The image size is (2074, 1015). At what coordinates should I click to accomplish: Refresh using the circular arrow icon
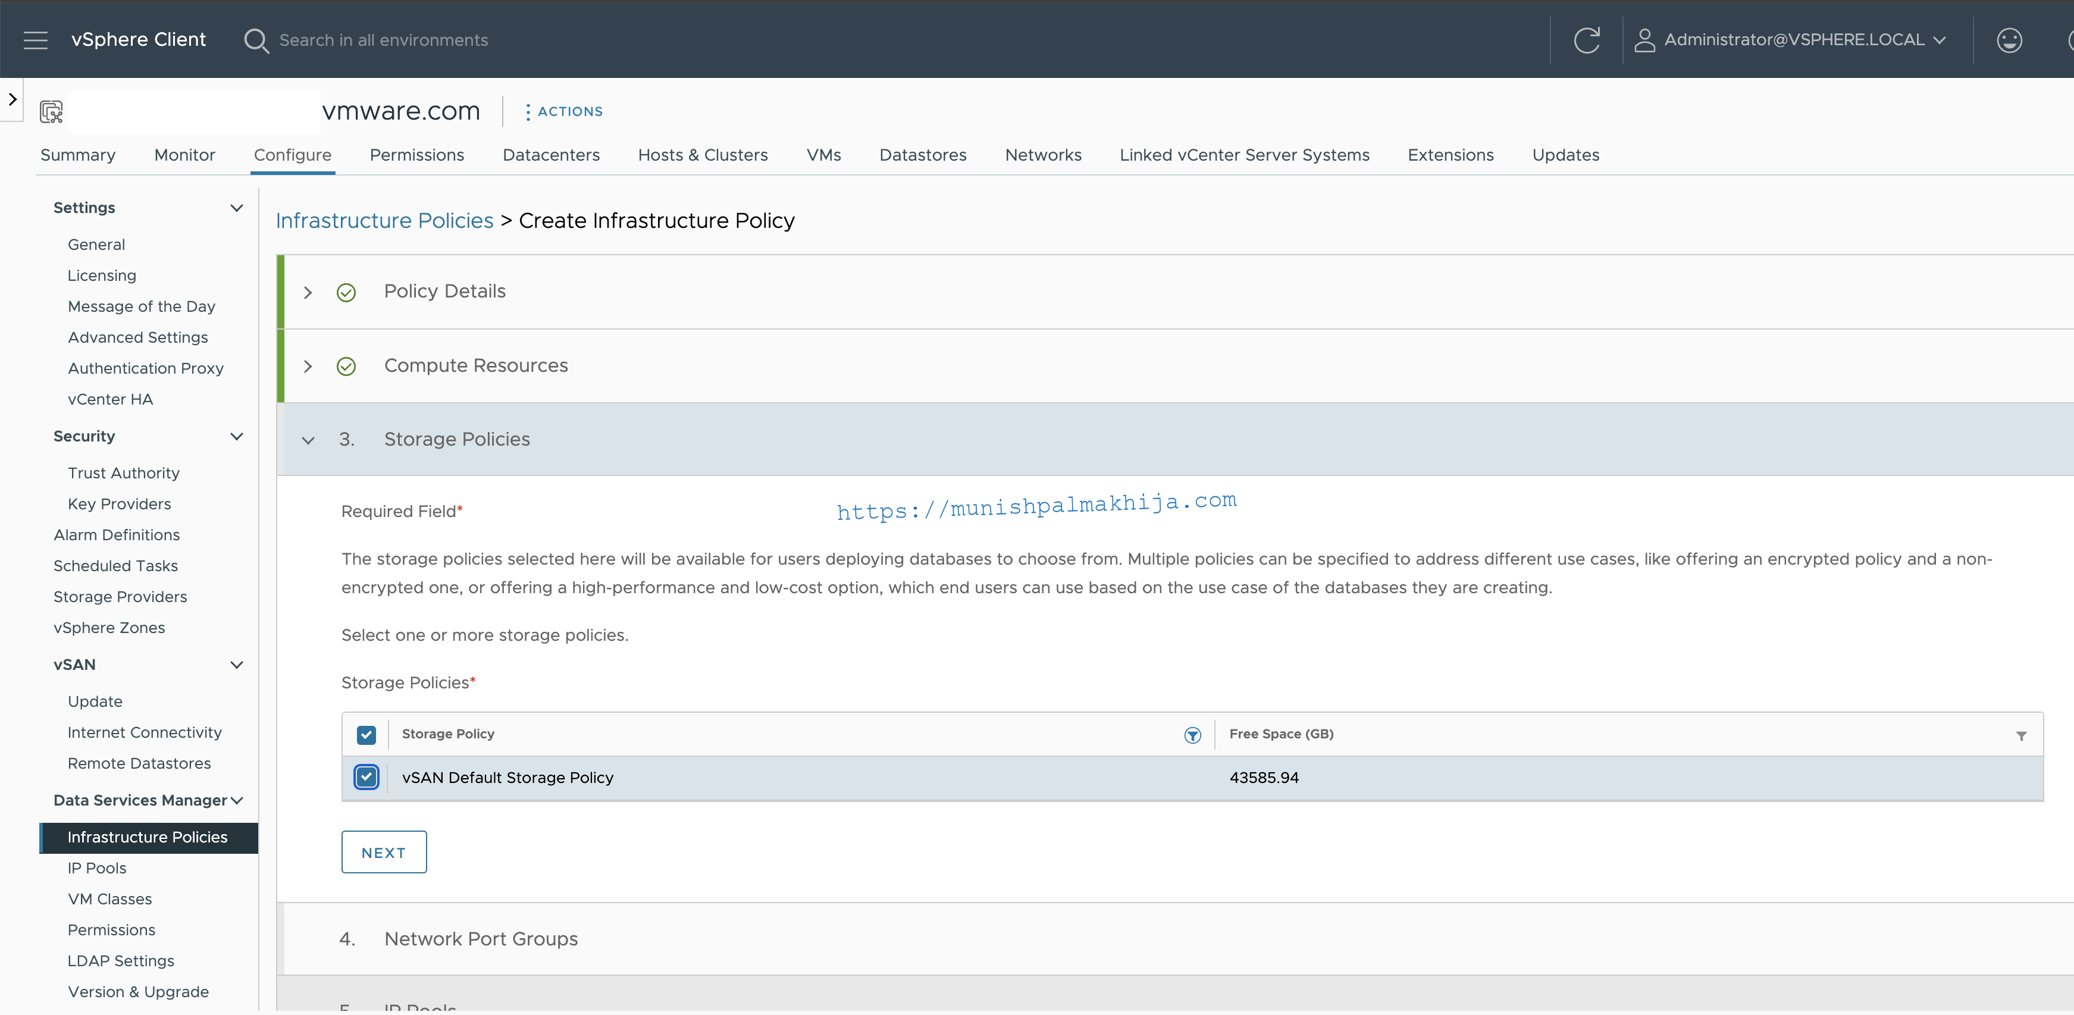click(x=1586, y=40)
